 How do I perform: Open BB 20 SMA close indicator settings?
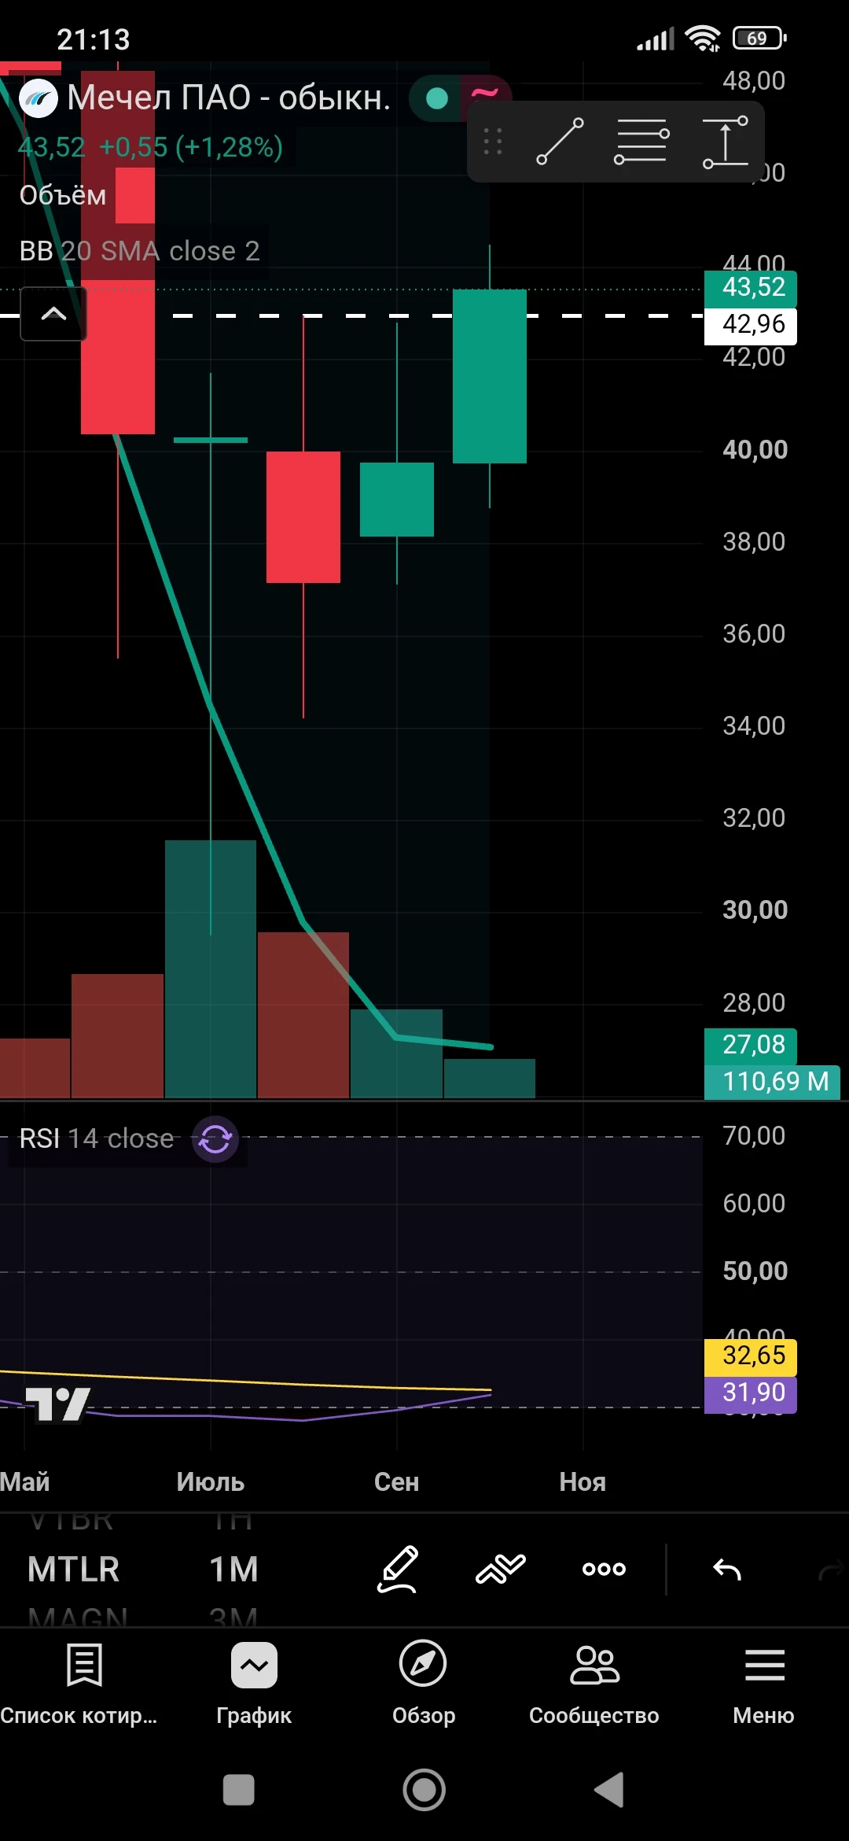click(x=139, y=251)
